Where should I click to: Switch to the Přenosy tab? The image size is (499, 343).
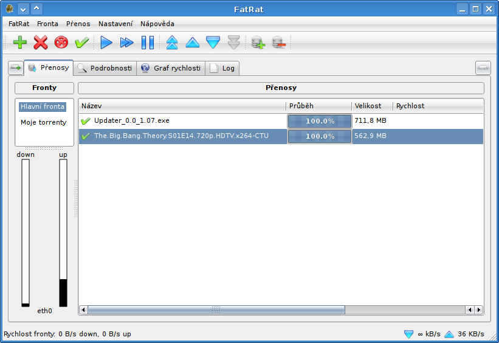pos(49,68)
